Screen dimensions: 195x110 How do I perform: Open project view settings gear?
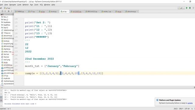coord(9,11)
